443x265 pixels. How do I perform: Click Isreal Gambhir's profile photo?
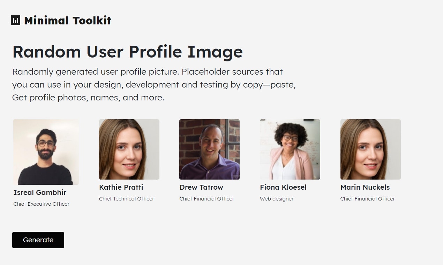(x=46, y=152)
